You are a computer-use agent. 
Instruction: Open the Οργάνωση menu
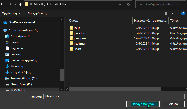pos(11,13)
